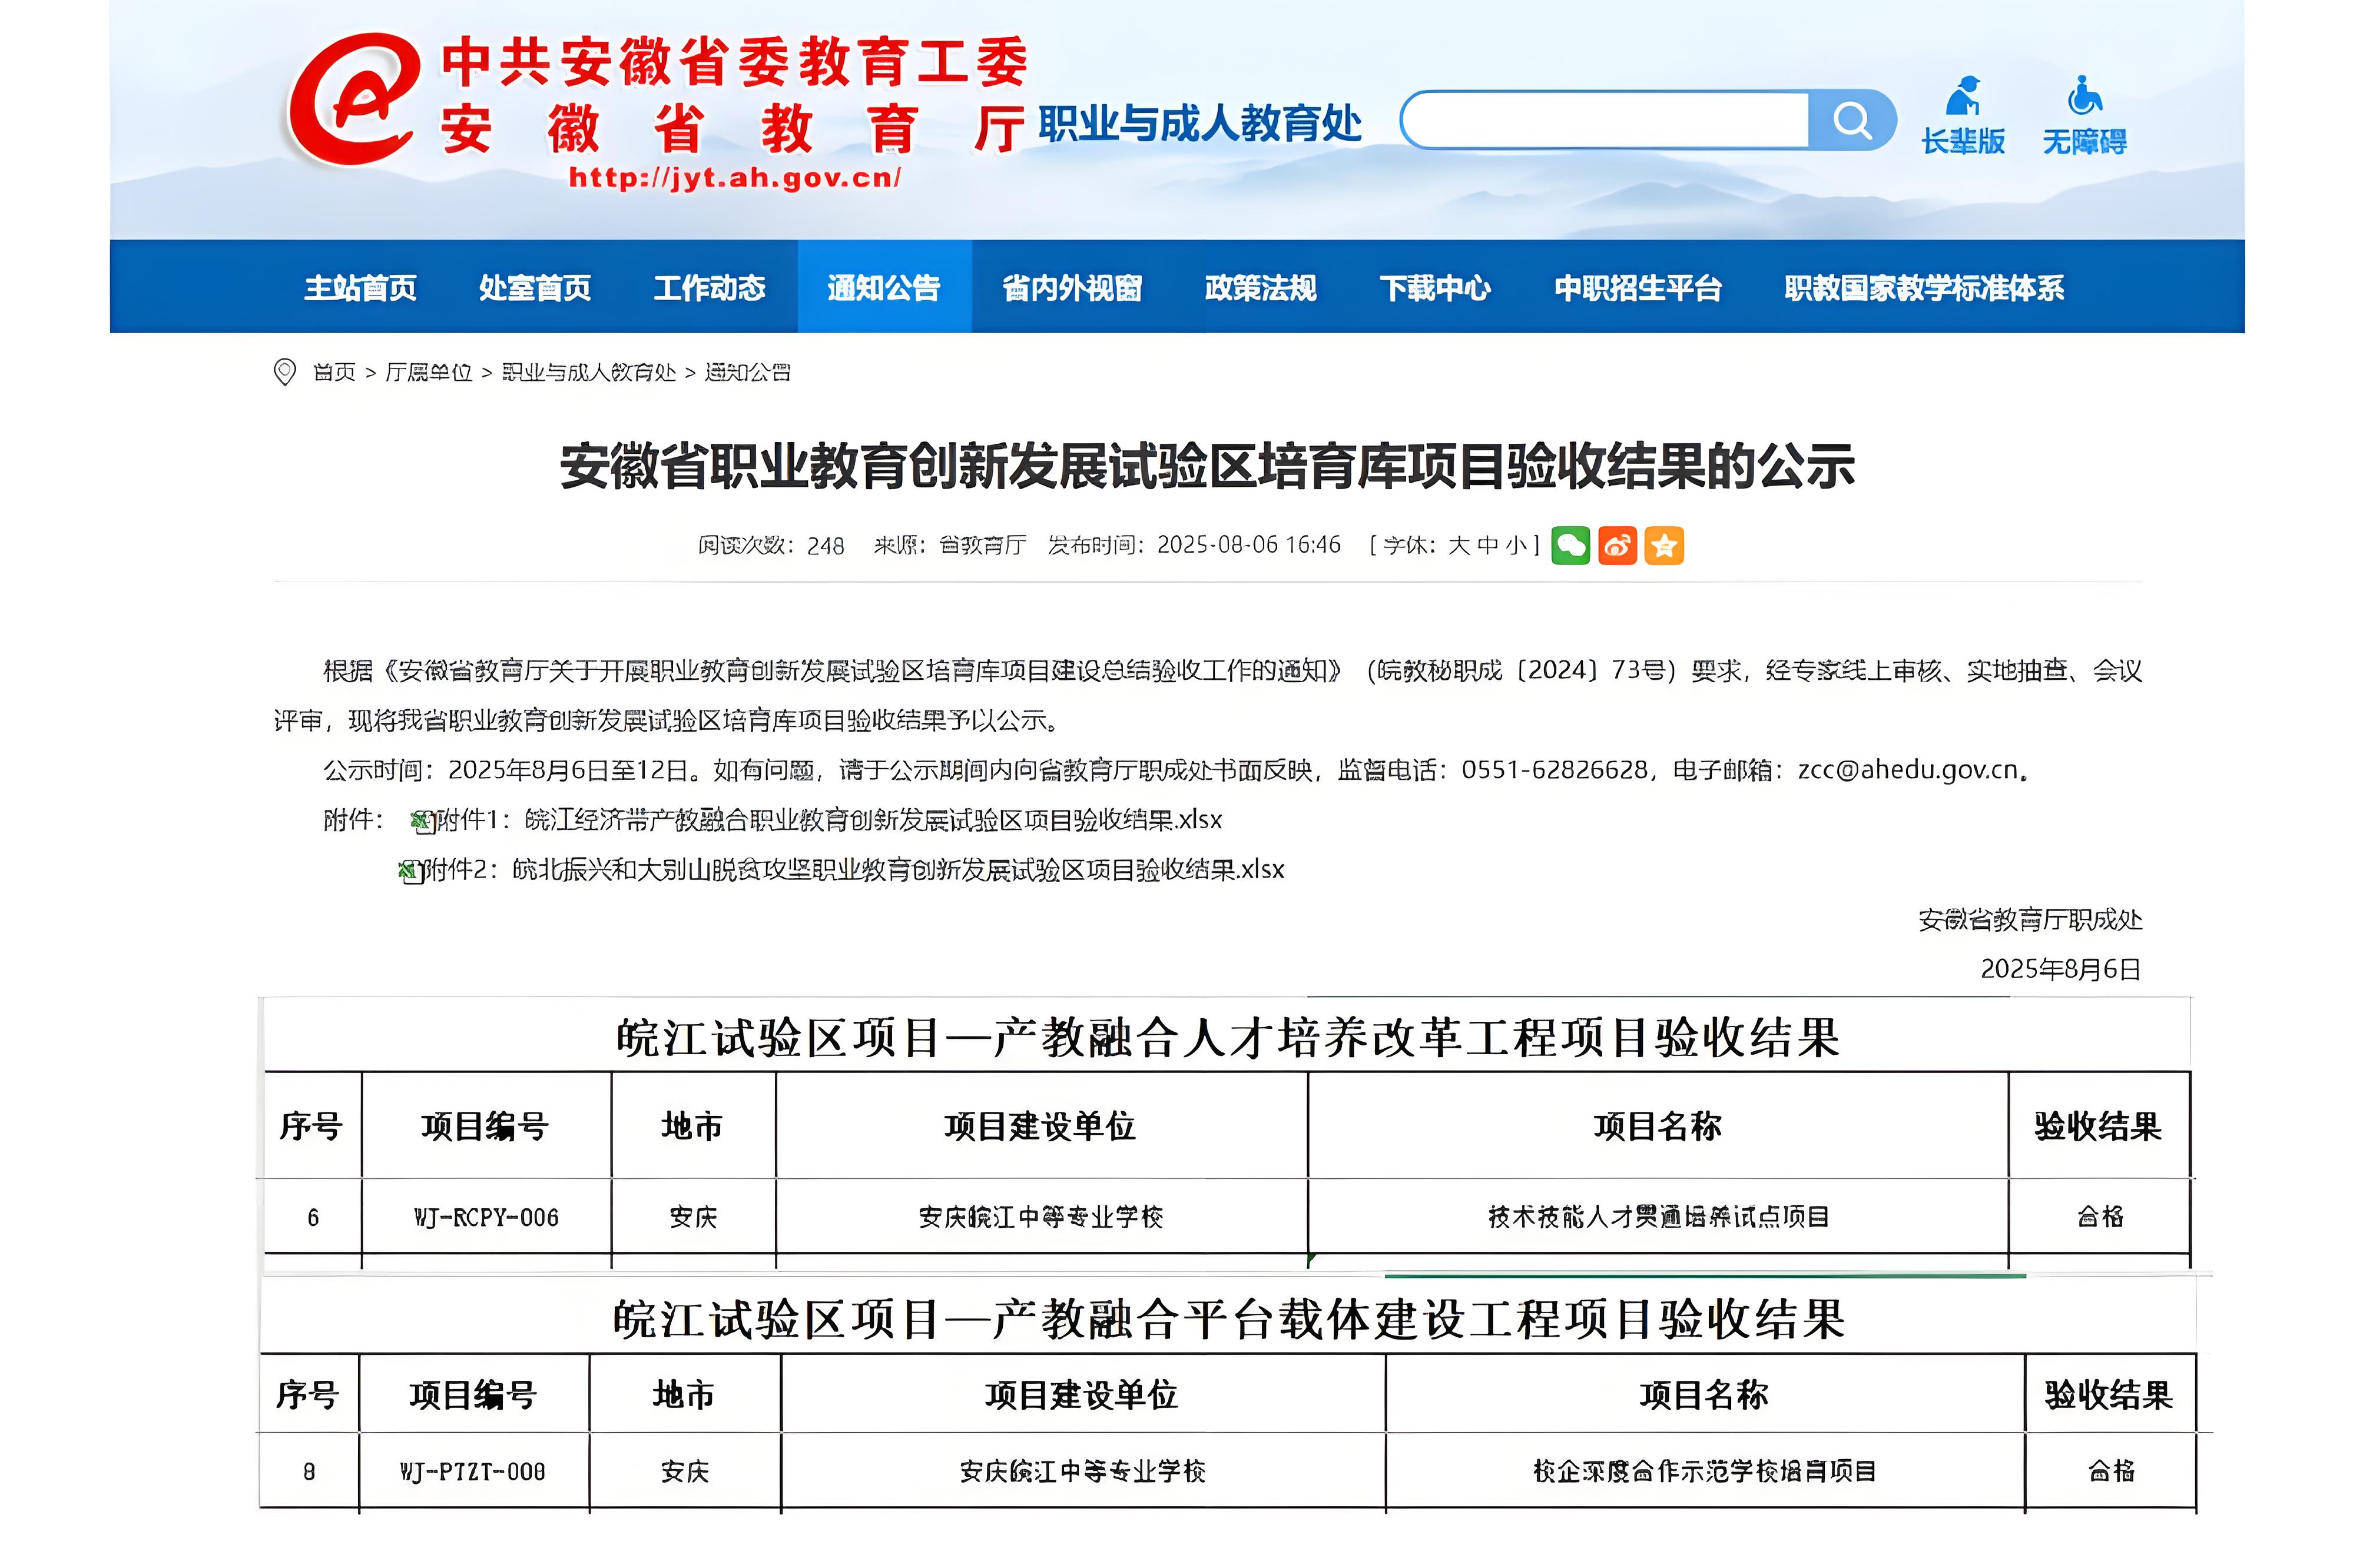The width and height of the screenshot is (2353, 1568).
Task: Open the 通知公告 navigation tab
Action: click(x=884, y=287)
